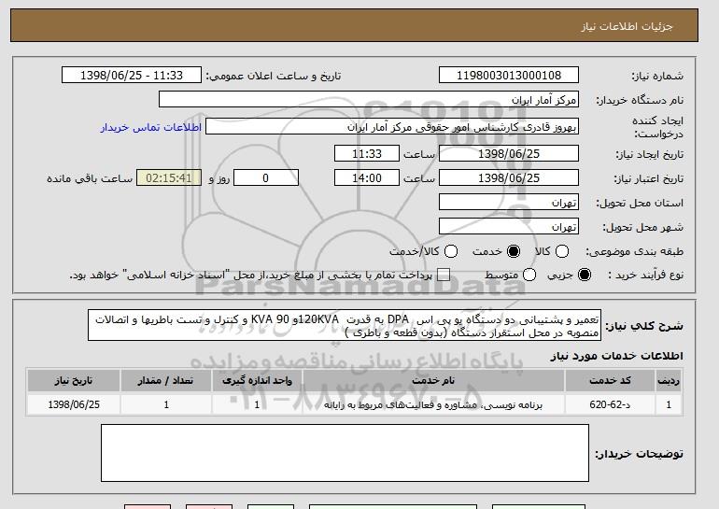719x509 pixels.
Task: Click the need date cell 1398/06/25 in table
Action: pos(74,405)
